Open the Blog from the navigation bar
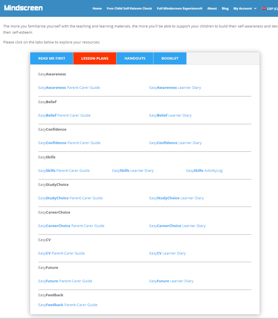Viewport: 278px width, 319px height. coord(225,8)
